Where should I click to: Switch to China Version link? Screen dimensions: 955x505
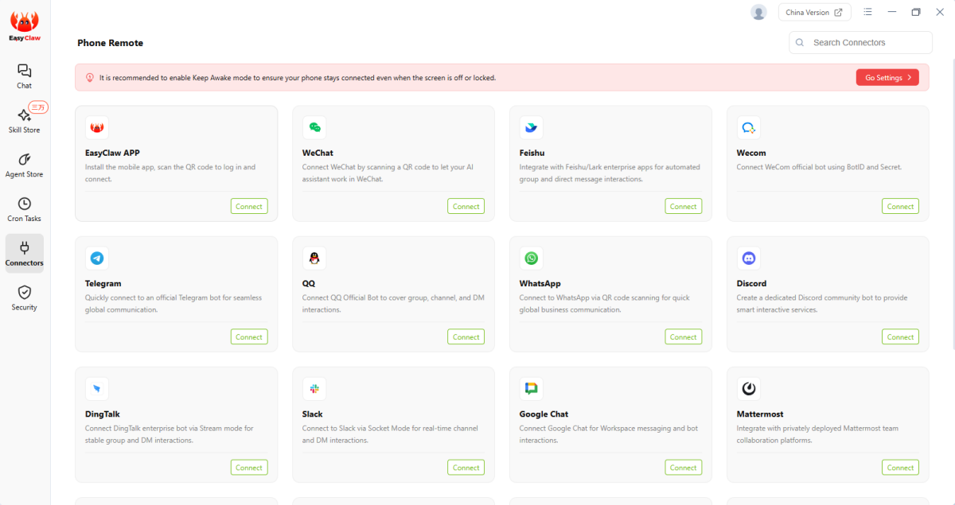tap(814, 13)
